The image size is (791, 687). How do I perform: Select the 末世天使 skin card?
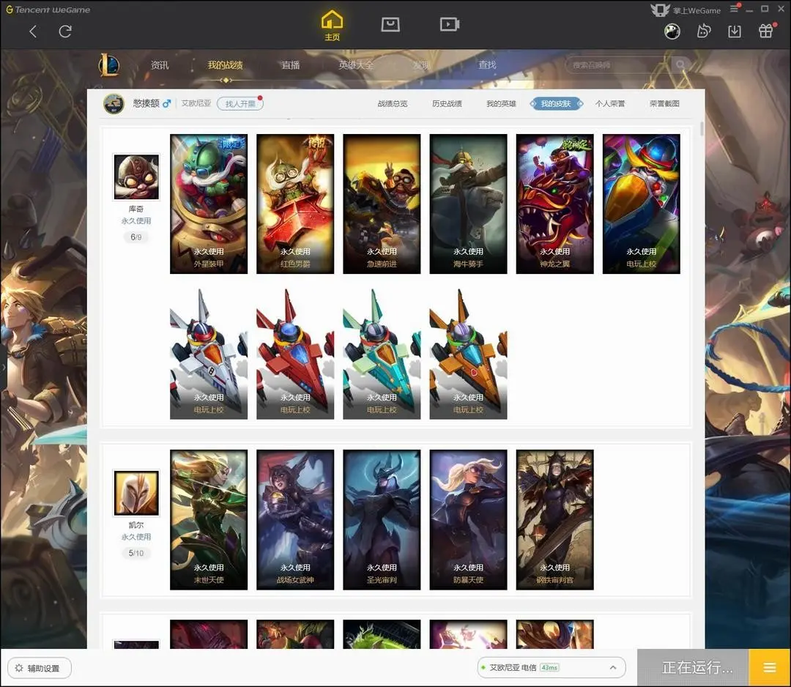[209, 519]
